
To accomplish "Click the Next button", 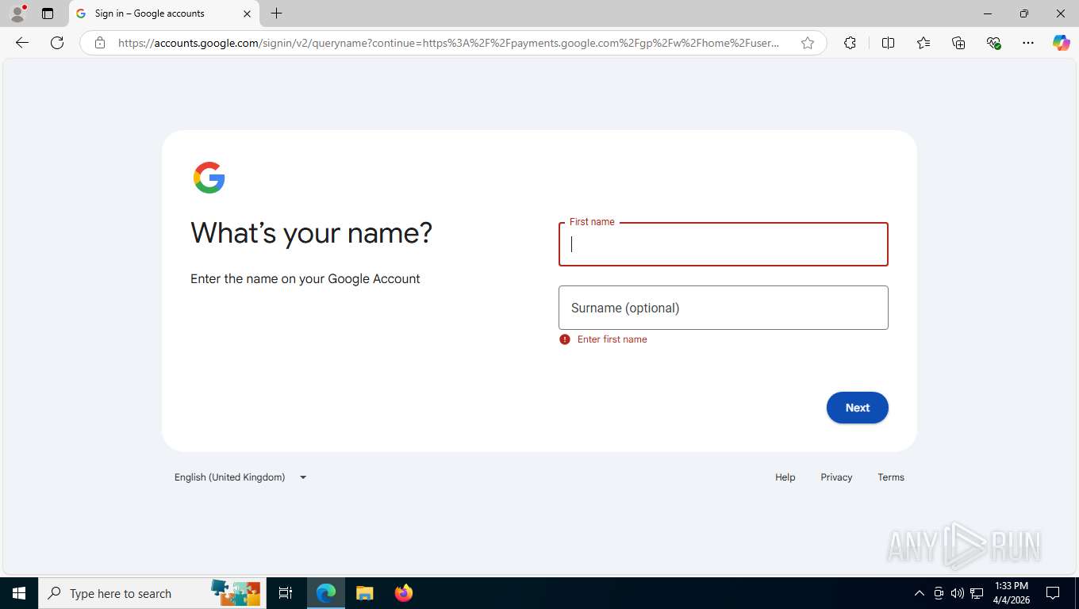I will (857, 408).
